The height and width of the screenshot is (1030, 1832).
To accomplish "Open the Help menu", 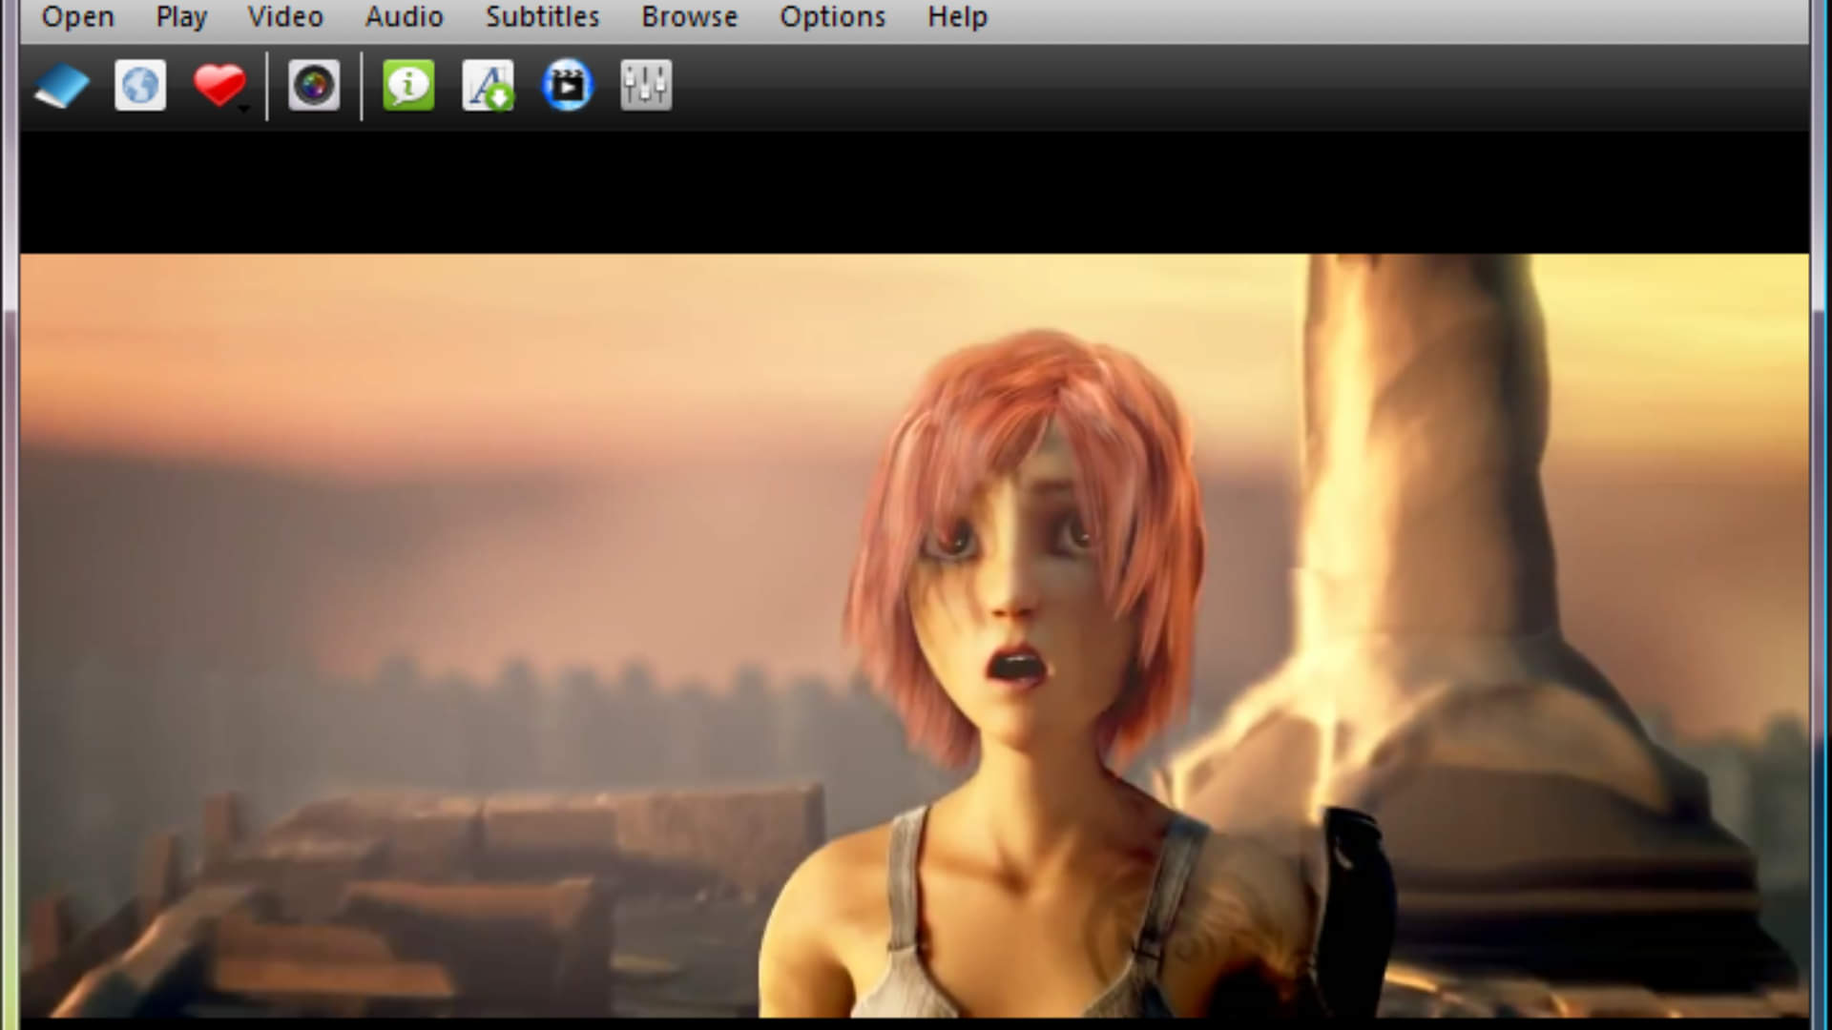I will [956, 16].
